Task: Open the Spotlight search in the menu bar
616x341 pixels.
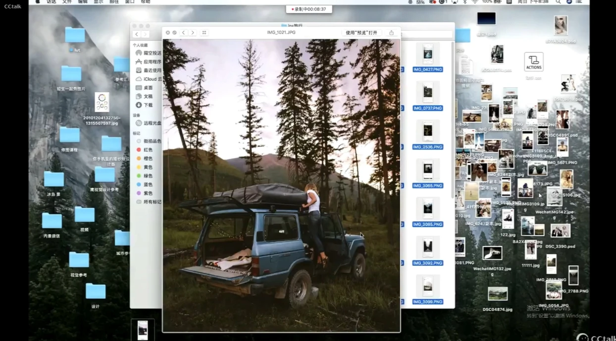Action: point(558,2)
